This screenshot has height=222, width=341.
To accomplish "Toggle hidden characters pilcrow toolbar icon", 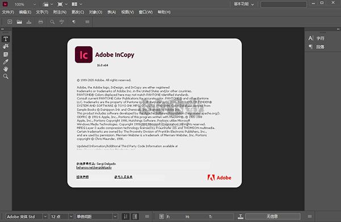I will [x=74, y=22].
